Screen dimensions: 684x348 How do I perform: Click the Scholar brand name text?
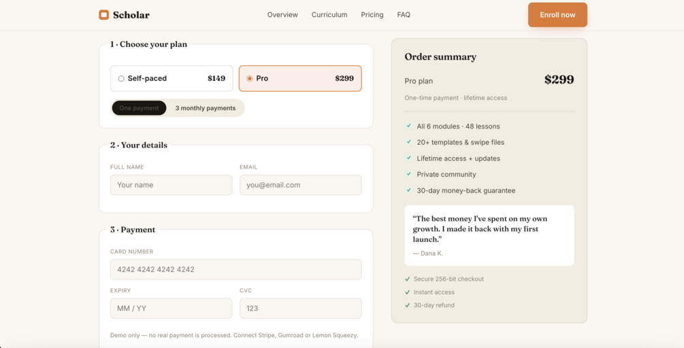coord(131,15)
